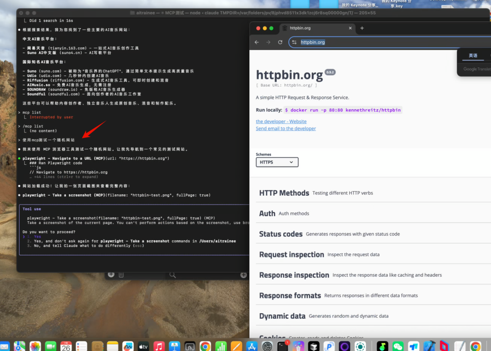
Task: Launch WeChat from the Dock
Action: 398,346
